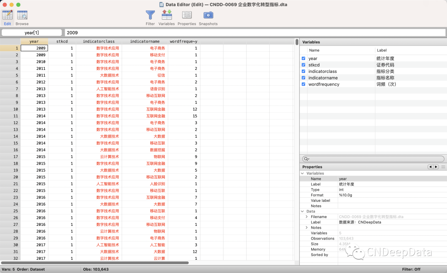447x273 pixels.
Task: Click the Type value int
Action: pos(341,189)
